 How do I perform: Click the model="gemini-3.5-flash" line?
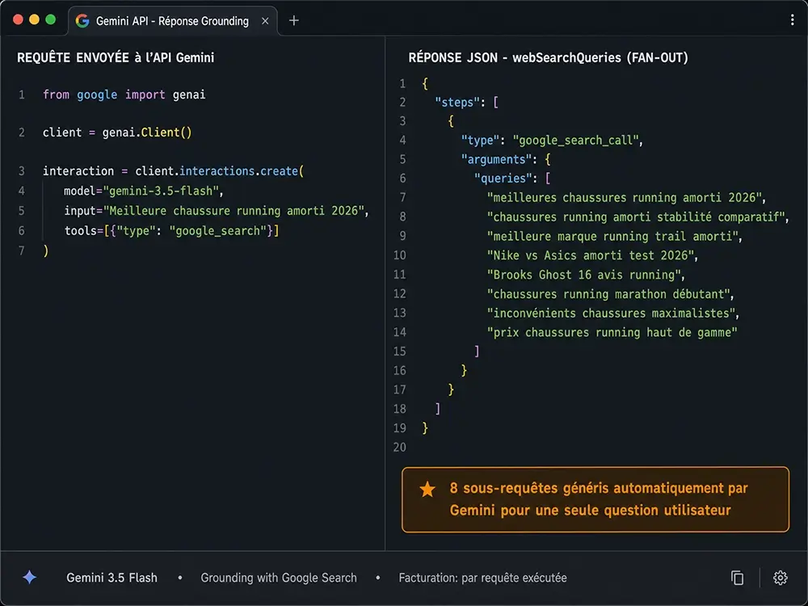coord(143,191)
